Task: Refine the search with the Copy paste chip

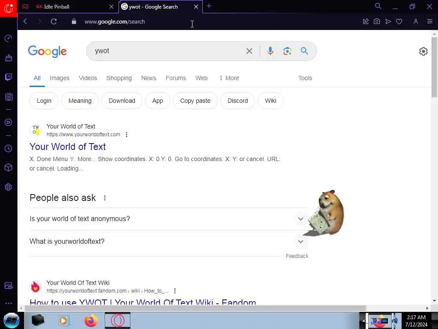Action: pos(195,101)
